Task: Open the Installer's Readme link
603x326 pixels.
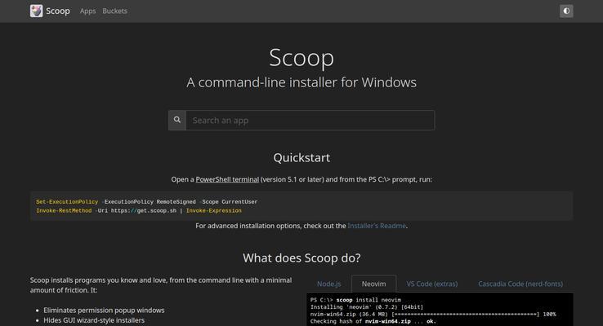Action: (377, 226)
